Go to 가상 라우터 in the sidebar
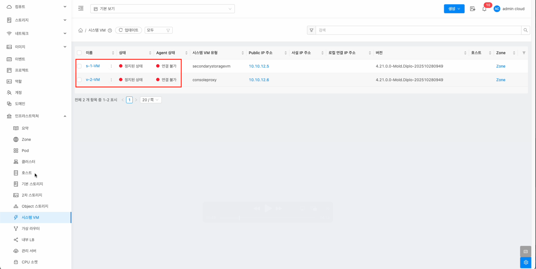 point(31,228)
